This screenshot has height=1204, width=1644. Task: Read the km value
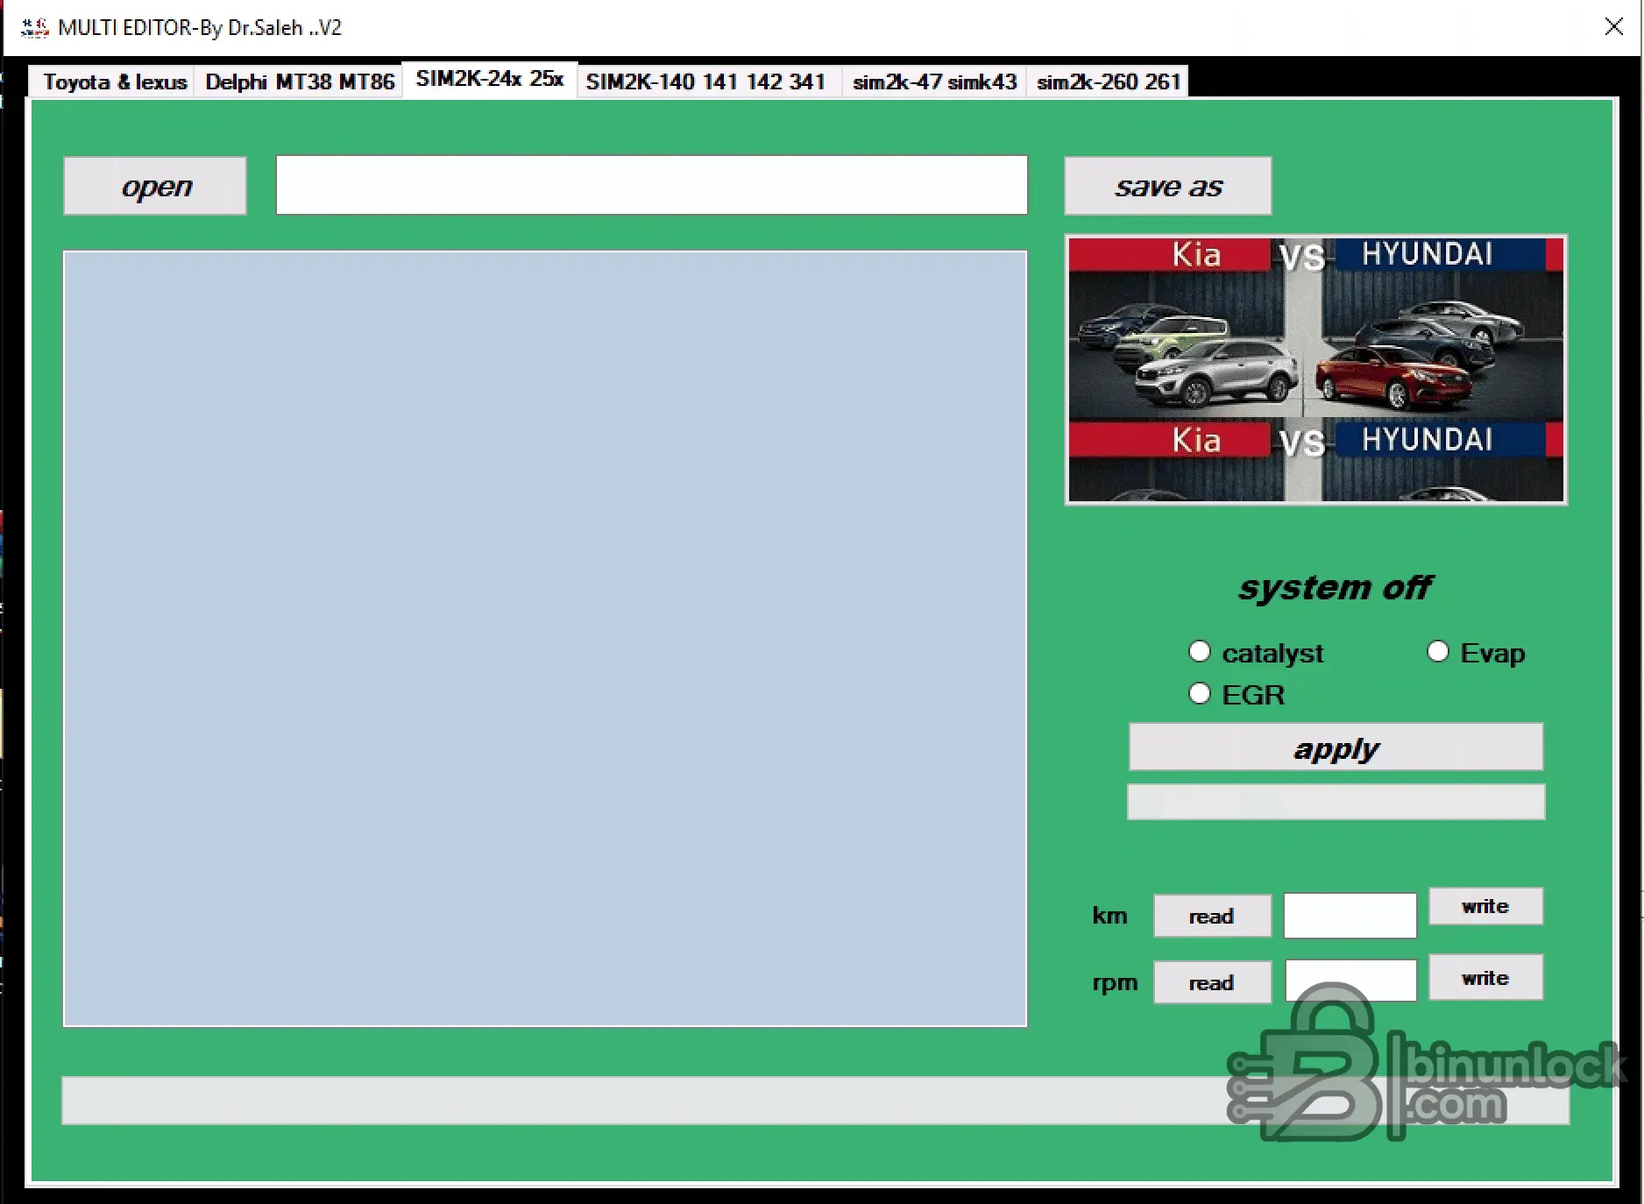tap(1212, 916)
